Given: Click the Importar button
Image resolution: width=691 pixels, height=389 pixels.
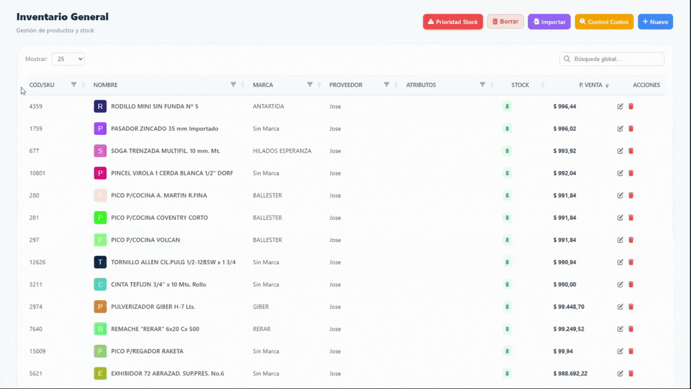Looking at the screenshot, I should (549, 21).
